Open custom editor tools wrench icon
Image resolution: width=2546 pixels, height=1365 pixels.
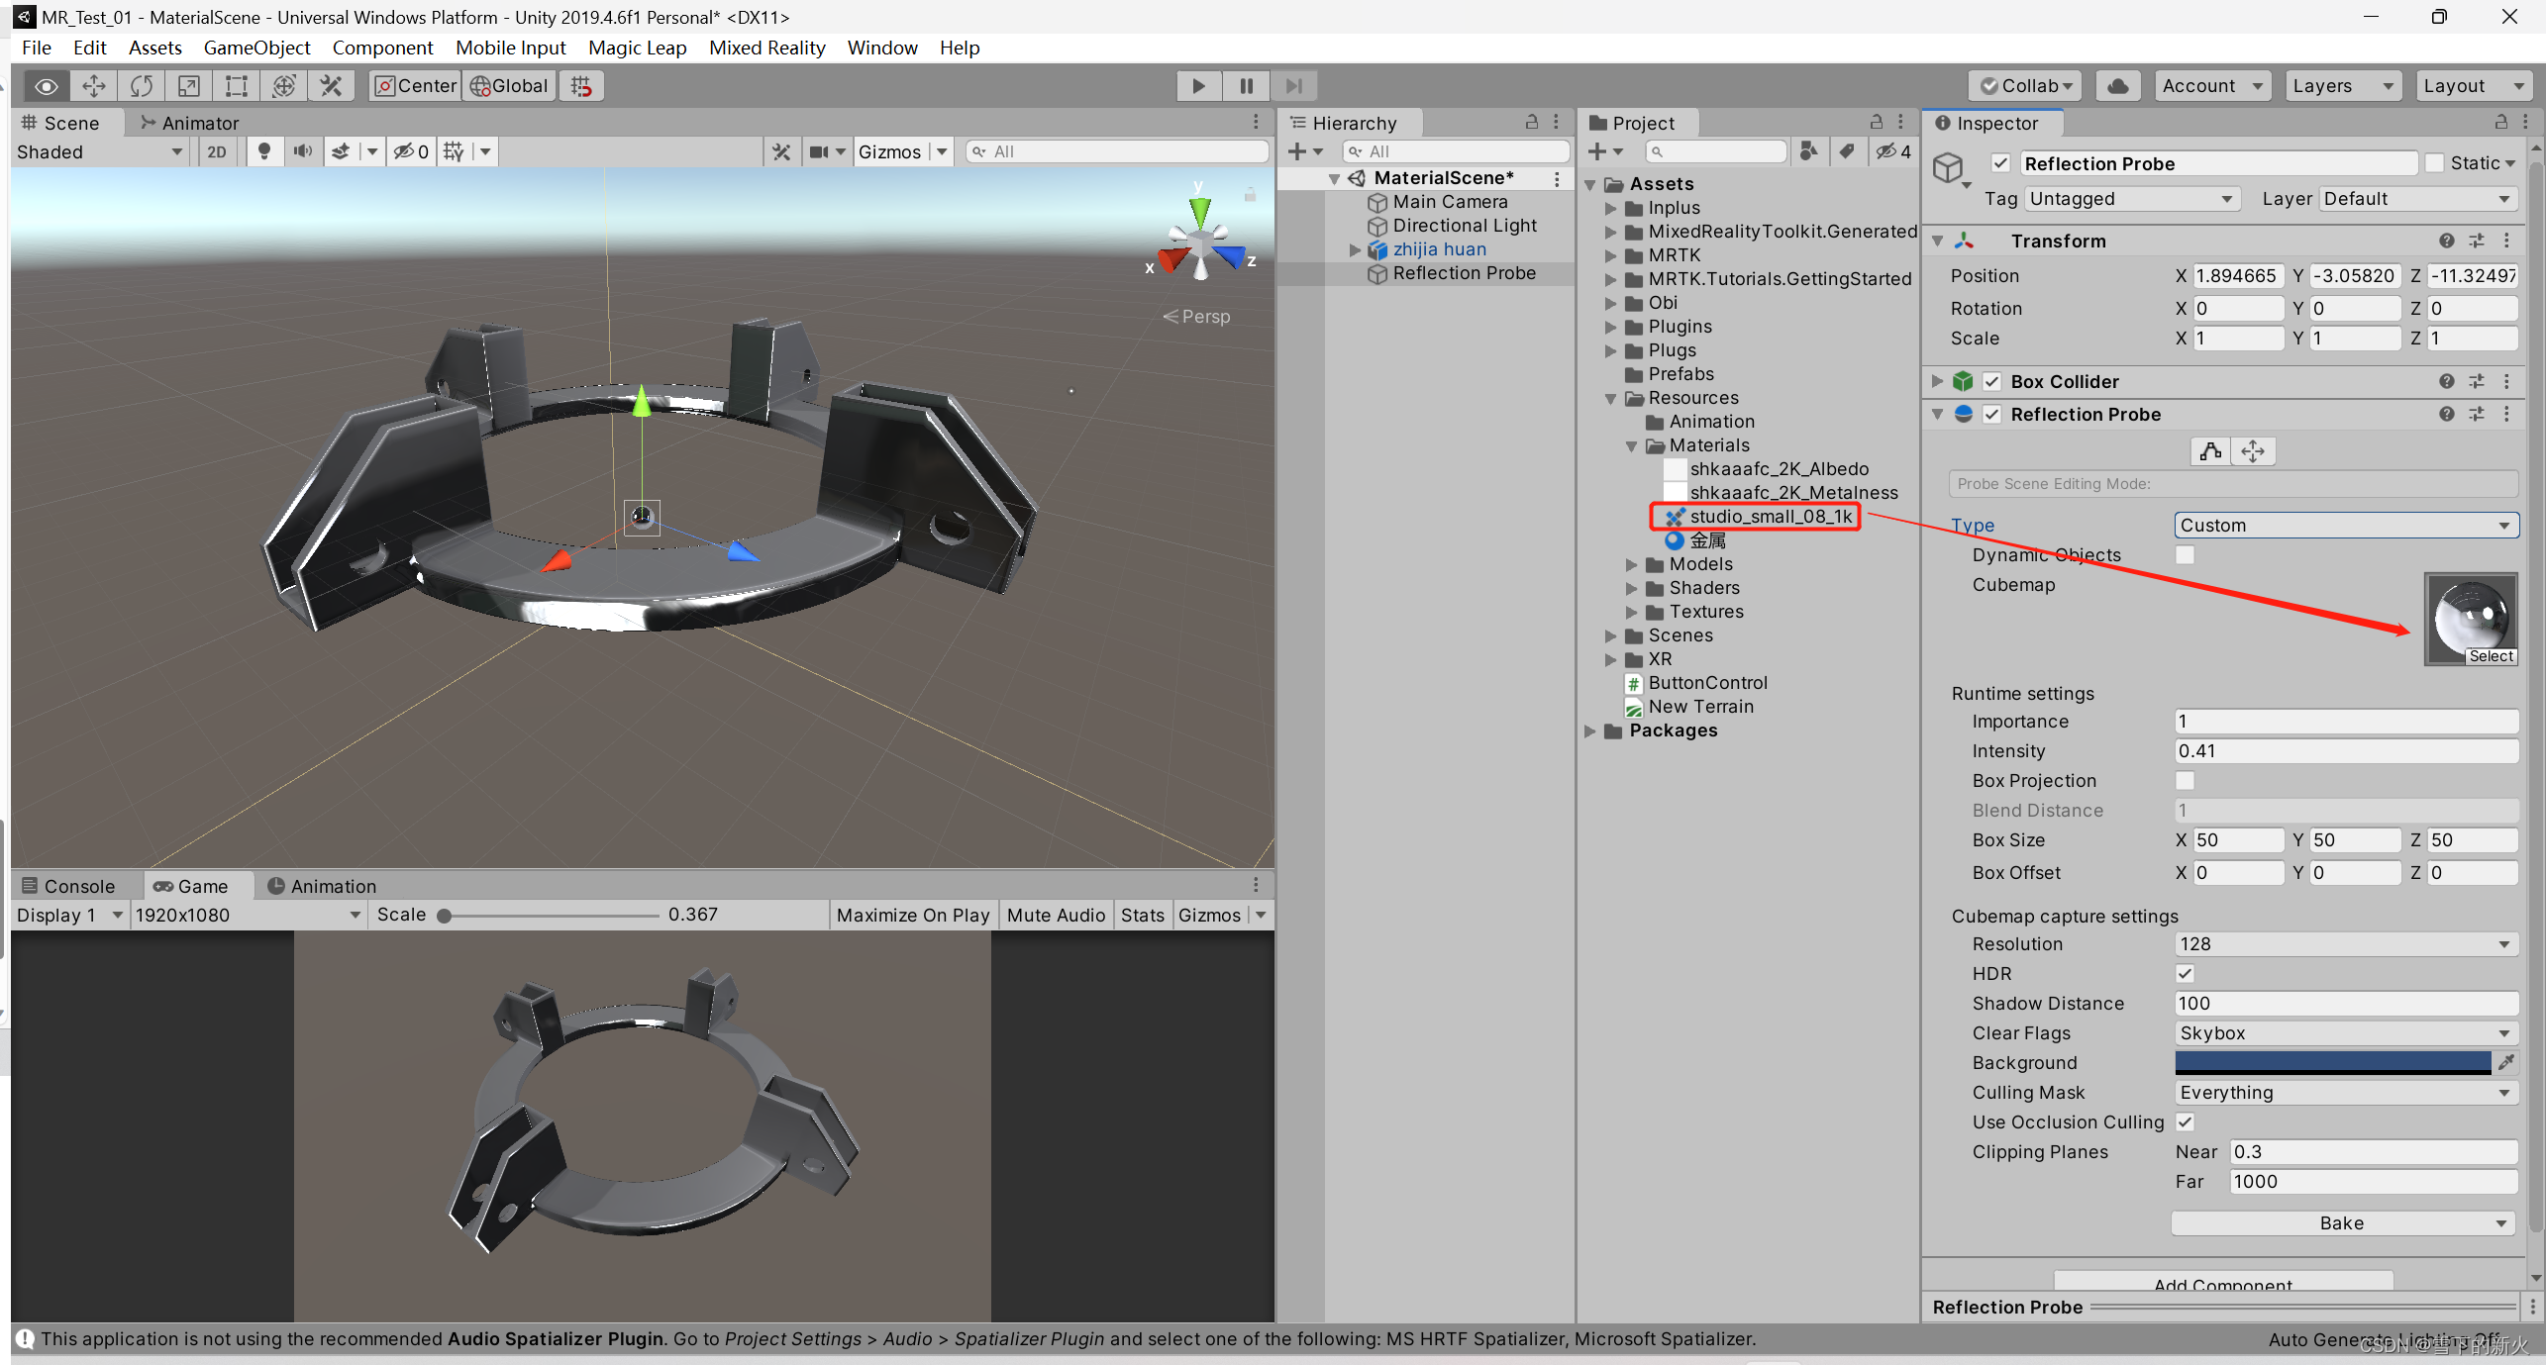point(331,86)
